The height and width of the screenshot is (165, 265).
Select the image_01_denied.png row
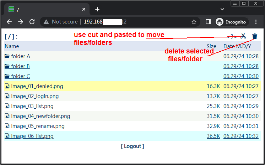pyautogui.click(x=107, y=86)
